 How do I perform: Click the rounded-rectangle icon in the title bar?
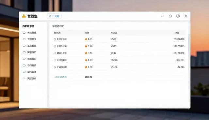point(163,16)
